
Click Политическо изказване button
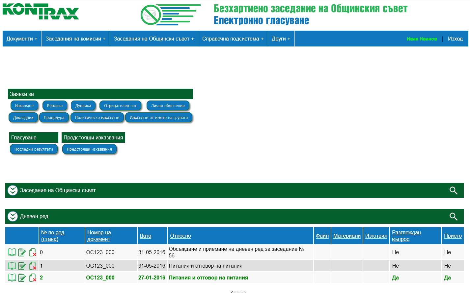tap(97, 118)
